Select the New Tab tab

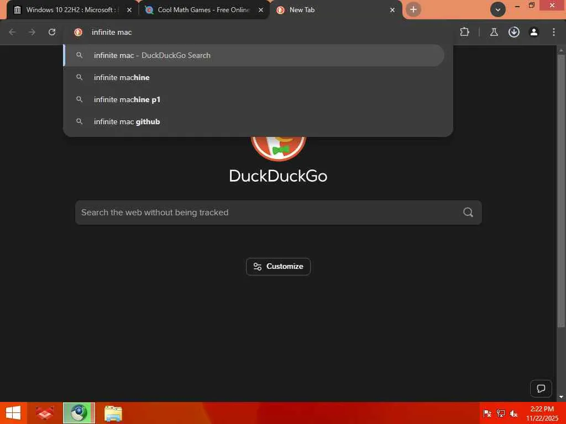pyautogui.click(x=336, y=10)
